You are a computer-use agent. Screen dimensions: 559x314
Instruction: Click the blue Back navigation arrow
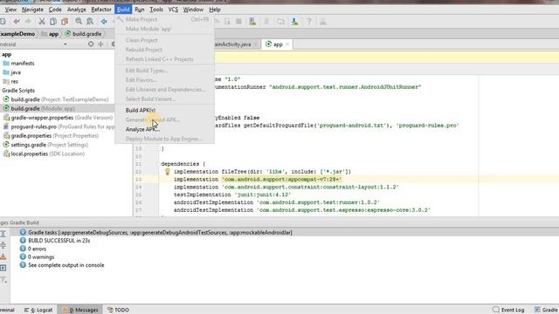pyautogui.click(x=104, y=22)
